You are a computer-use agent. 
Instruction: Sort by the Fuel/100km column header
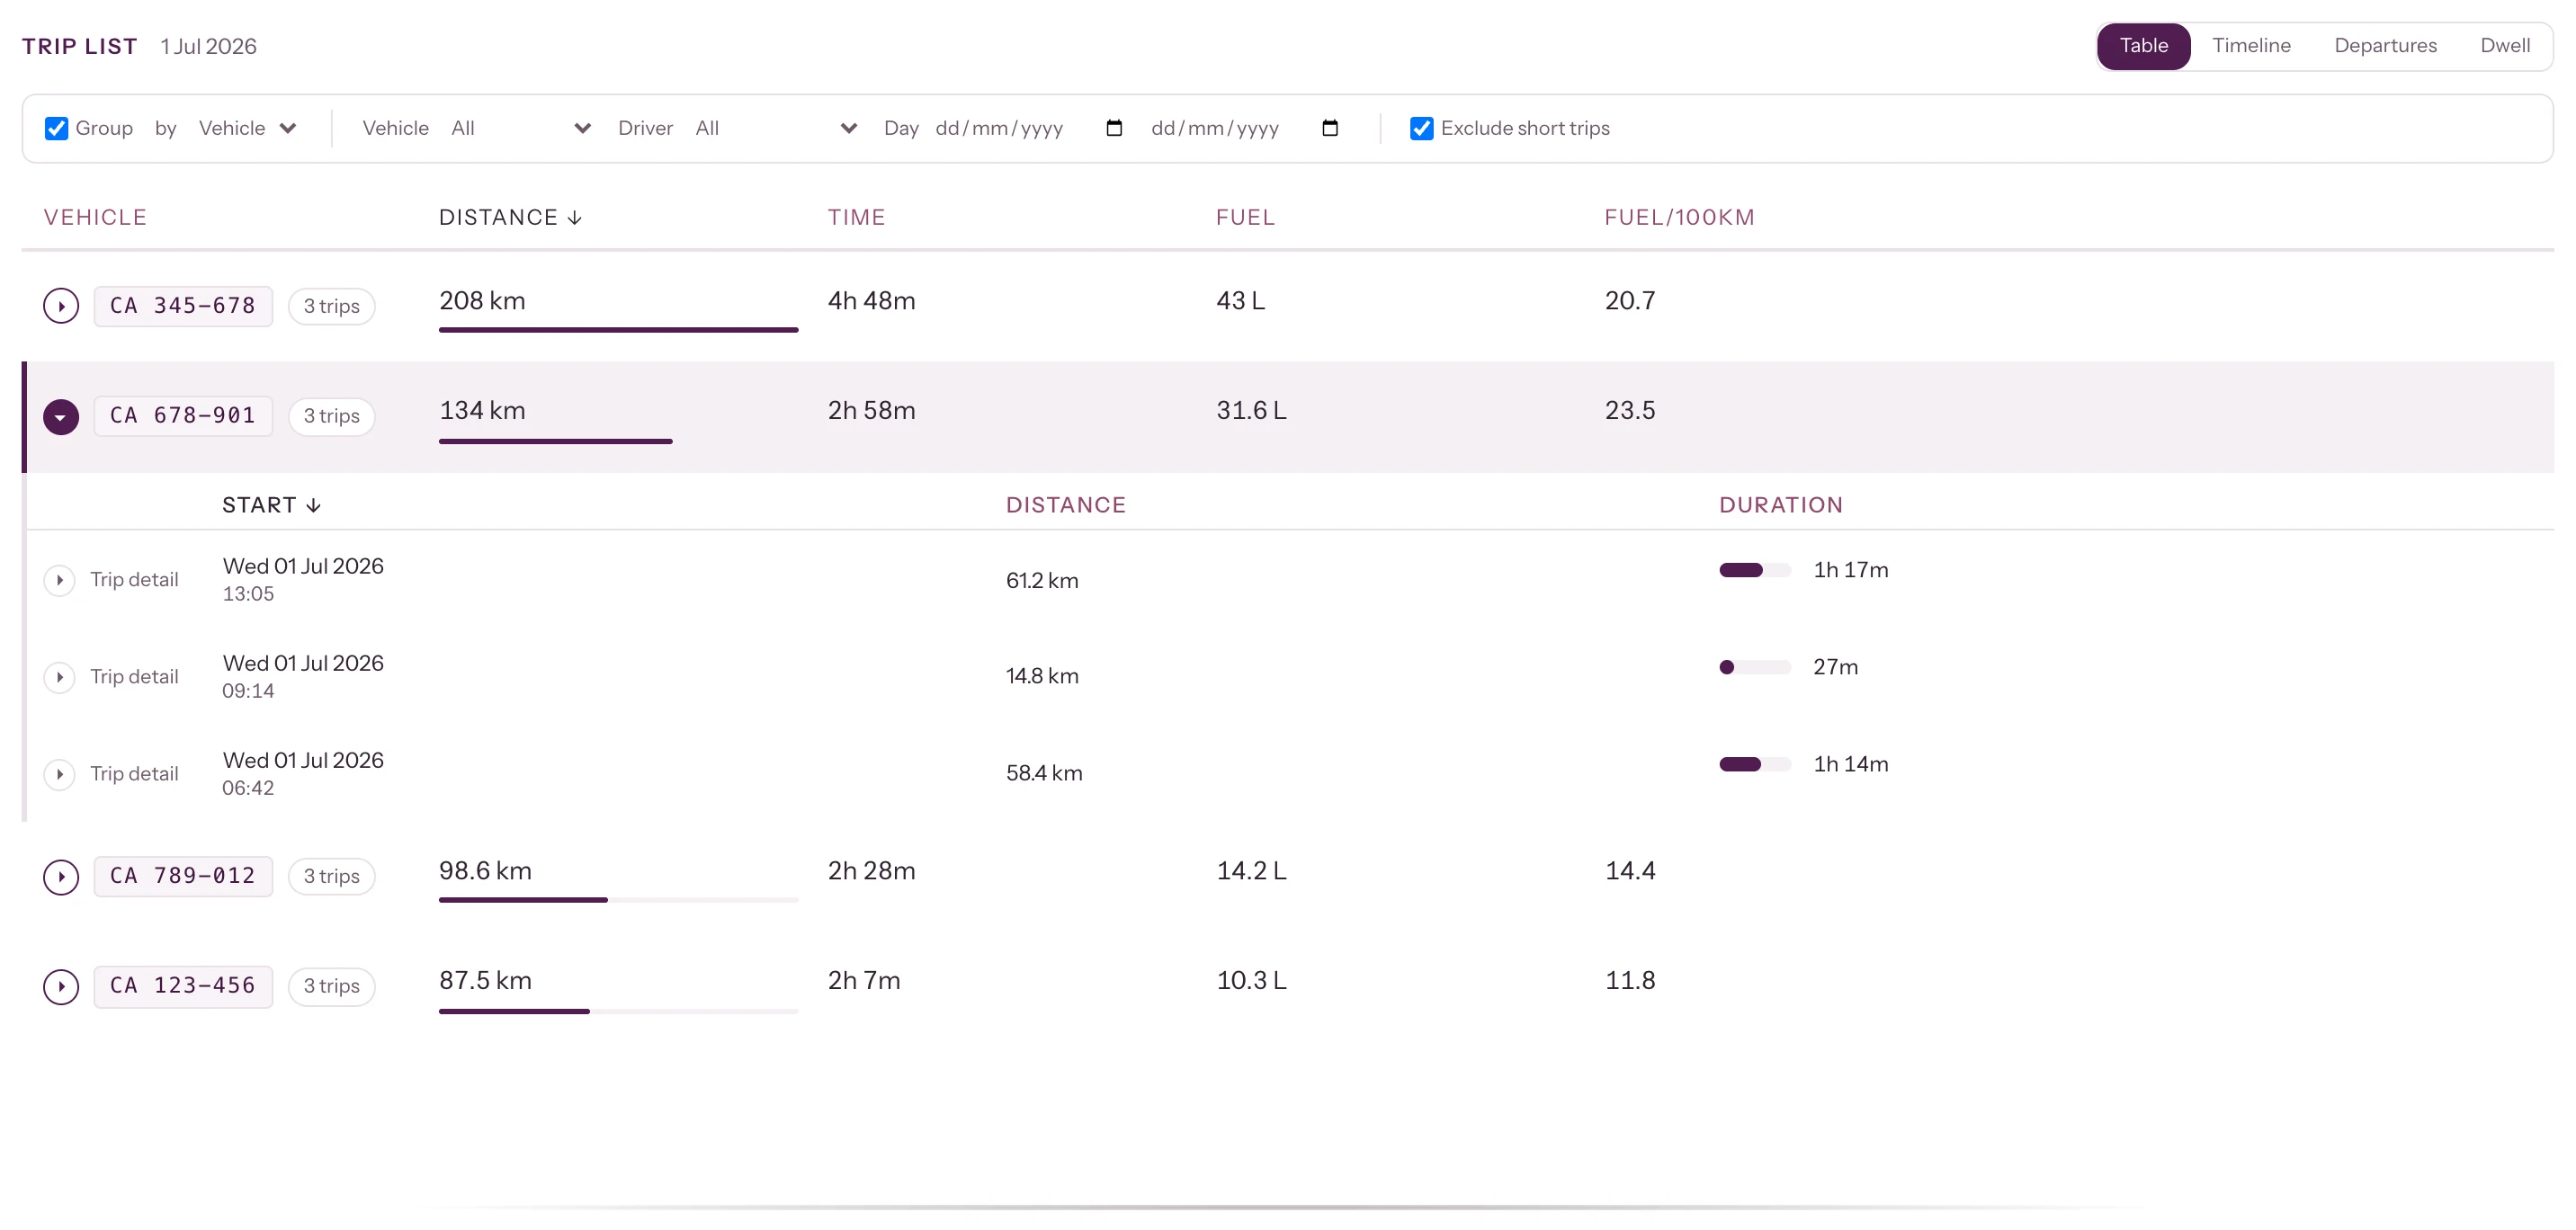[1679, 217]
